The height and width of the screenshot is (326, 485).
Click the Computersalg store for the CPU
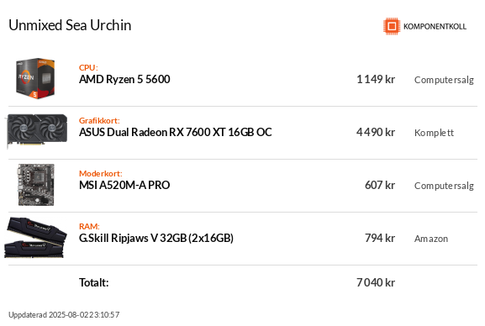pyautogui.click(x=444, y=80)
